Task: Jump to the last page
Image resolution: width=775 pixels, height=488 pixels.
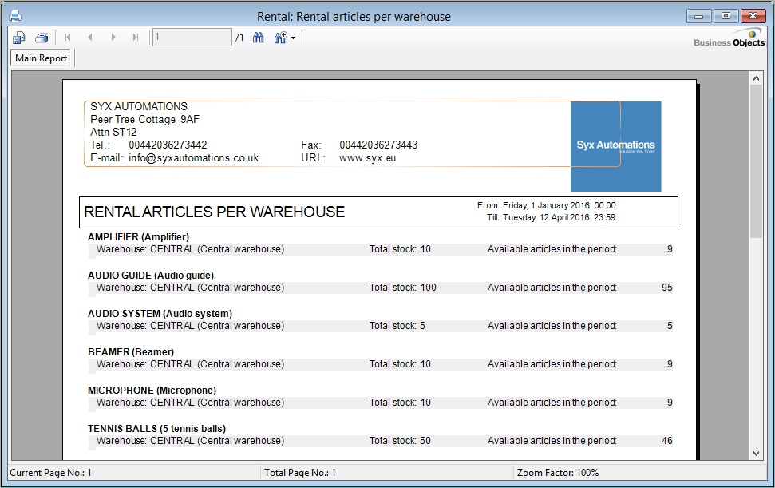Action: pyautogui.click(x=136, y=38)
